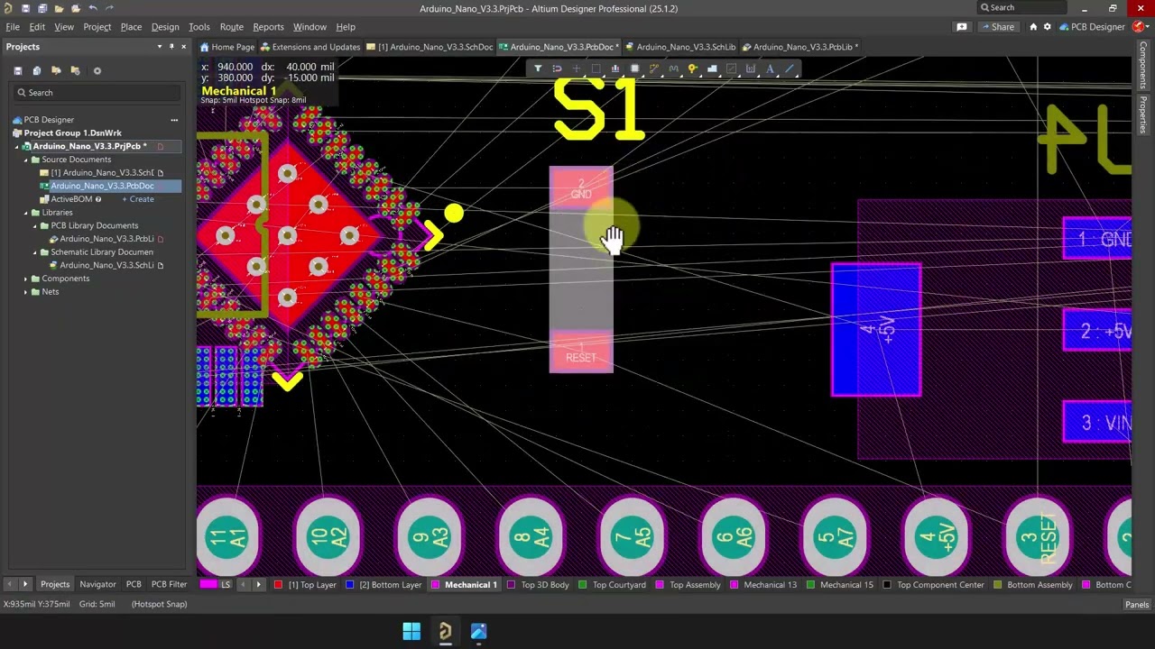Screen dimensions: 1155x649
Task: Select the Place Keepout tool
Action: pyautogui.click(x=732, y=69)
